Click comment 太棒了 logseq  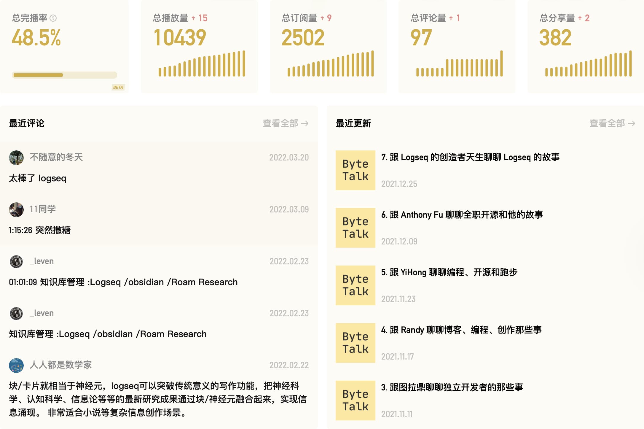point(38,178)
